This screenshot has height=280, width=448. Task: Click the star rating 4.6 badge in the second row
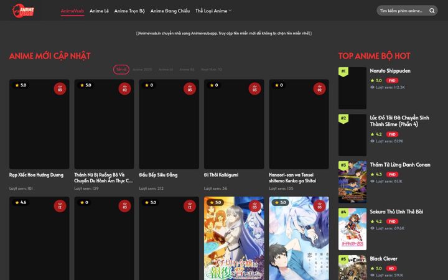(21, 202)
